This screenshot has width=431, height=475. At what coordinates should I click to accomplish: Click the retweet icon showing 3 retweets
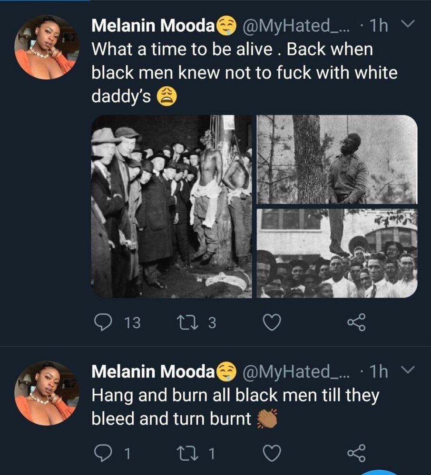181,323
